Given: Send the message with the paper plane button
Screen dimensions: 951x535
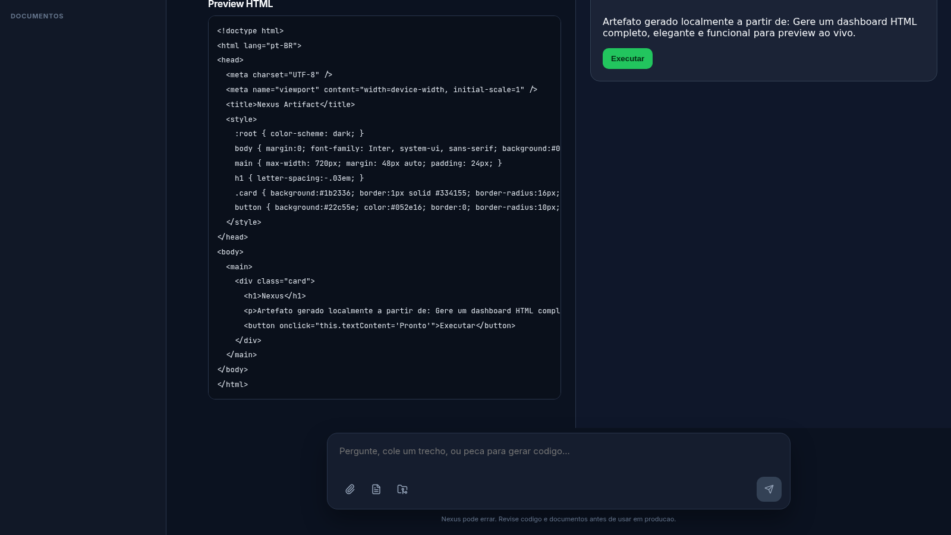Looking at the screenshot, I should [769, 489].
